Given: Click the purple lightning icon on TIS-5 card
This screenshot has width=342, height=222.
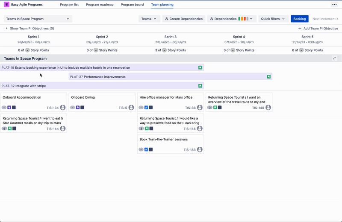Looking at the screenshot, I should (x=78, y=108).
